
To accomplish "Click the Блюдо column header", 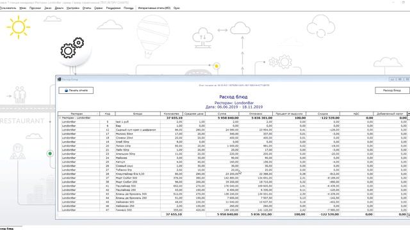I will click(138, 114).
